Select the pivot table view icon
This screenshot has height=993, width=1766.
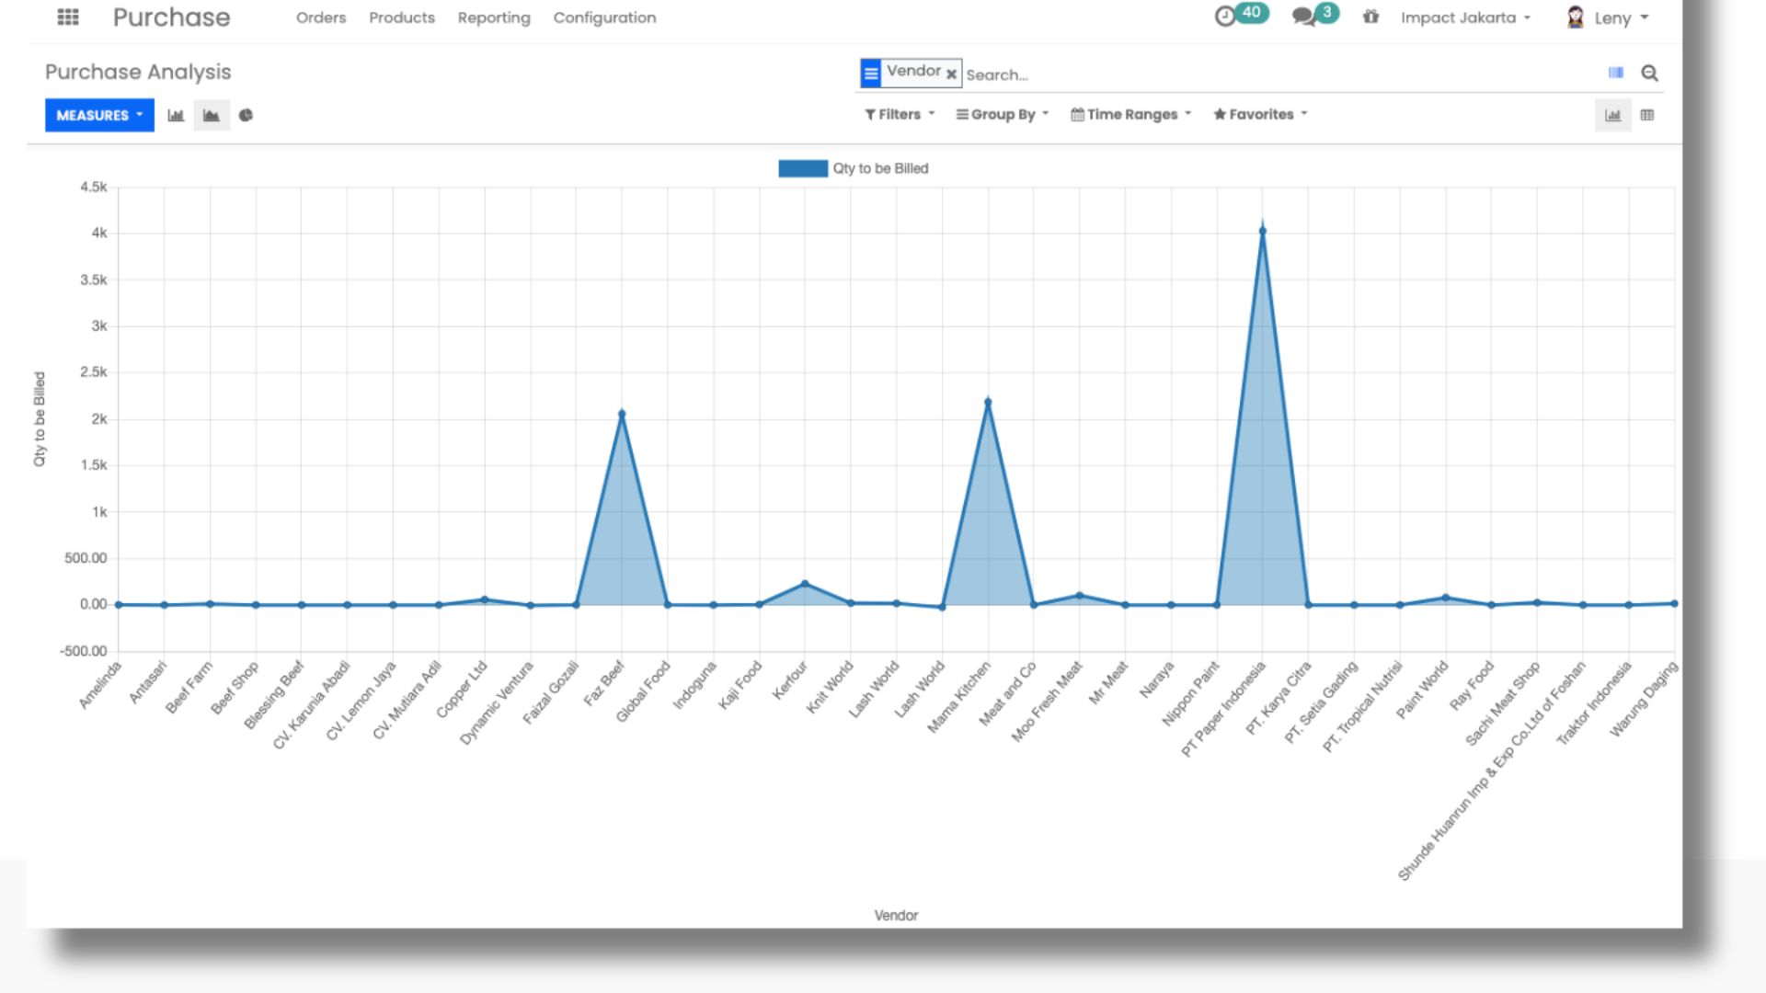pyautogui.click(x=1647, y=115)
